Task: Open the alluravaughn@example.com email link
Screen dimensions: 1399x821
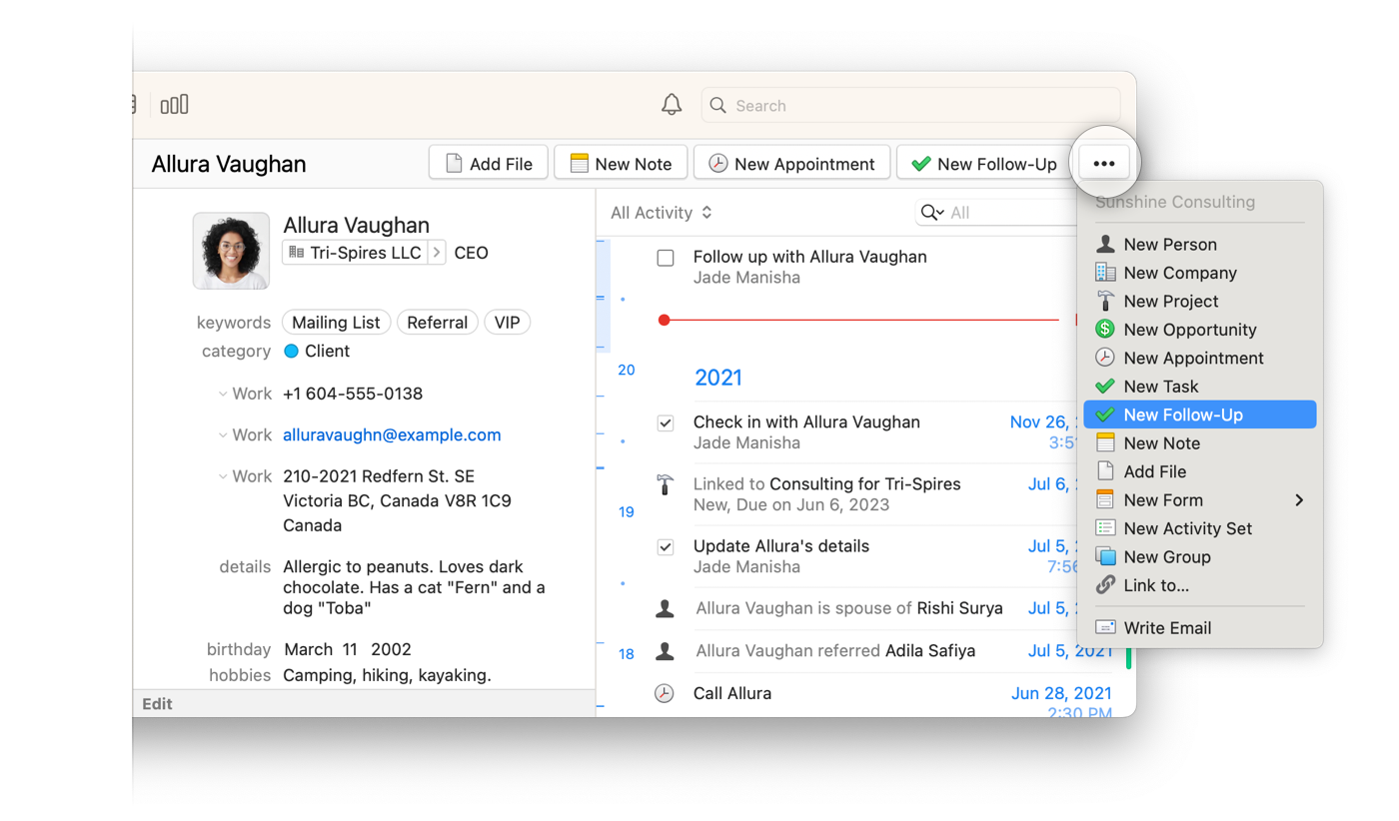Action: click(x=392, y=435)
